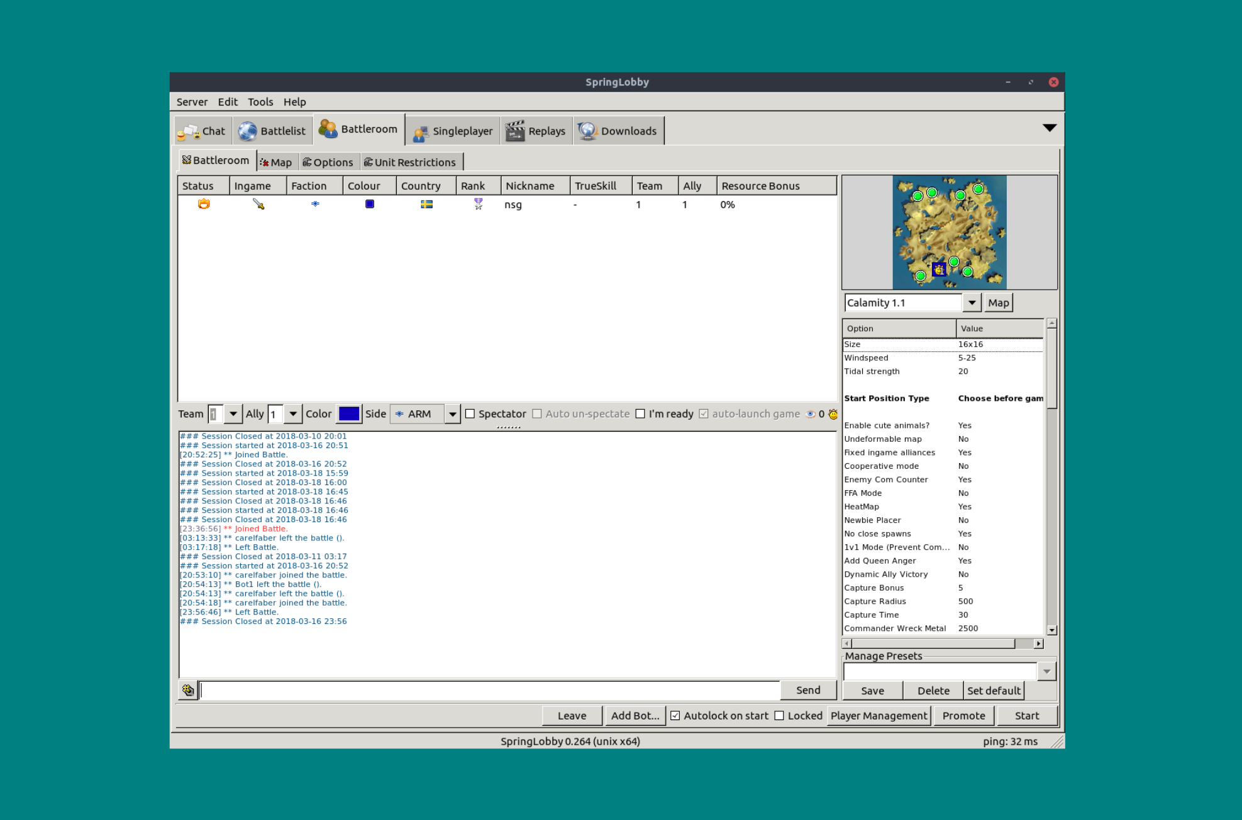Click the Add Bot... button
The width and height of the screenshot is (1242, 820).
coord(635,716)
